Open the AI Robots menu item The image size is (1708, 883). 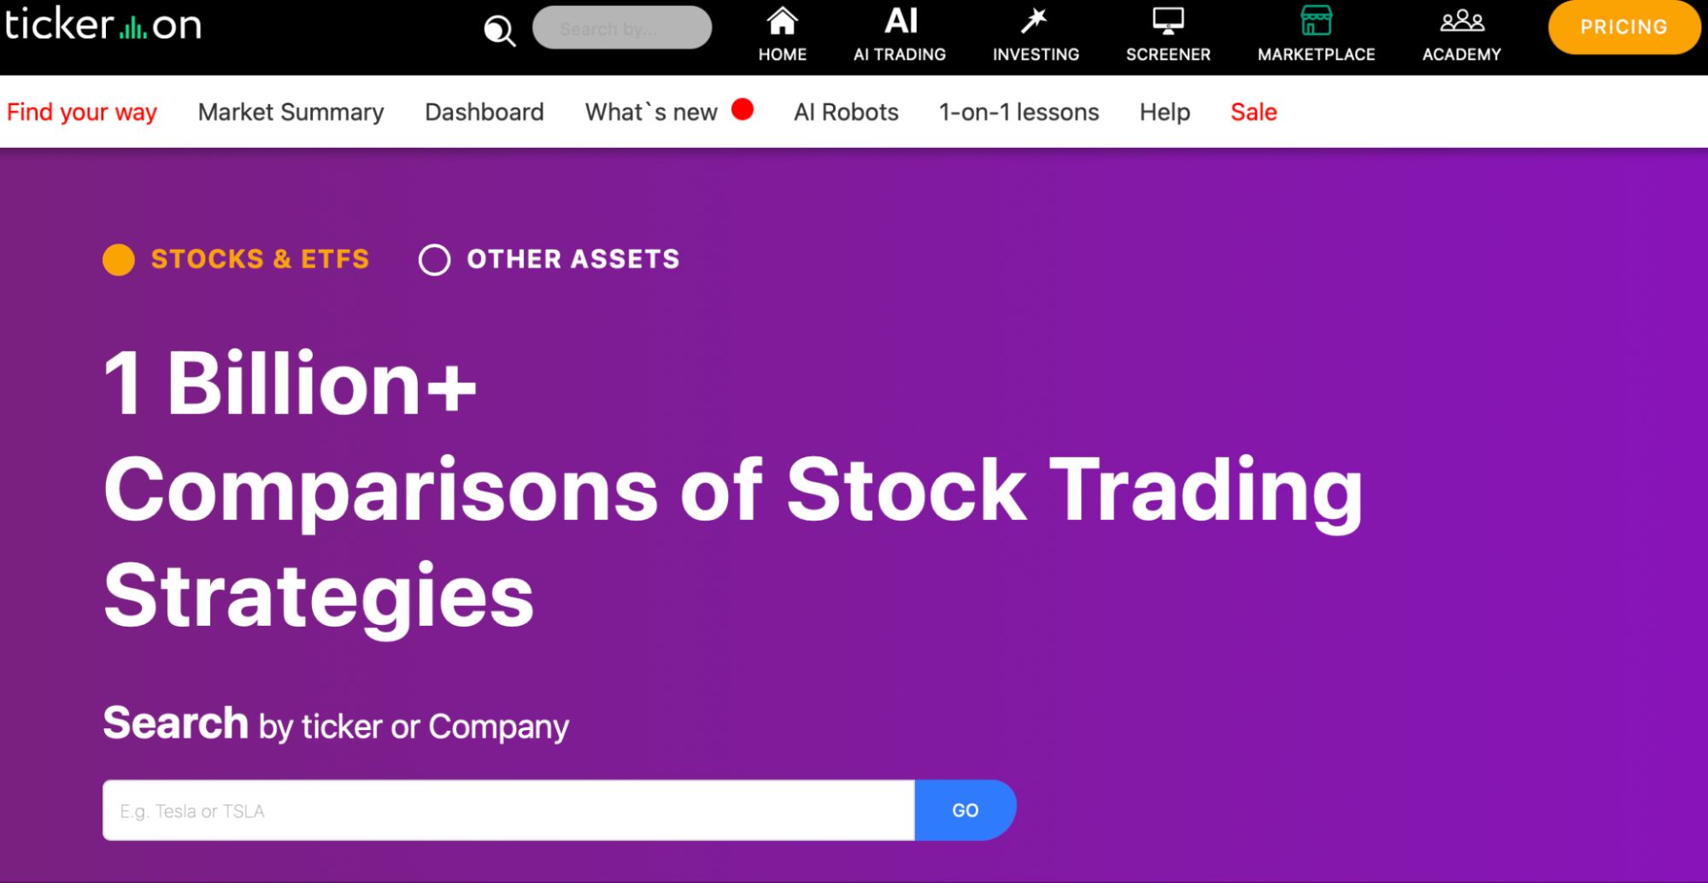(x=846, y=112)
